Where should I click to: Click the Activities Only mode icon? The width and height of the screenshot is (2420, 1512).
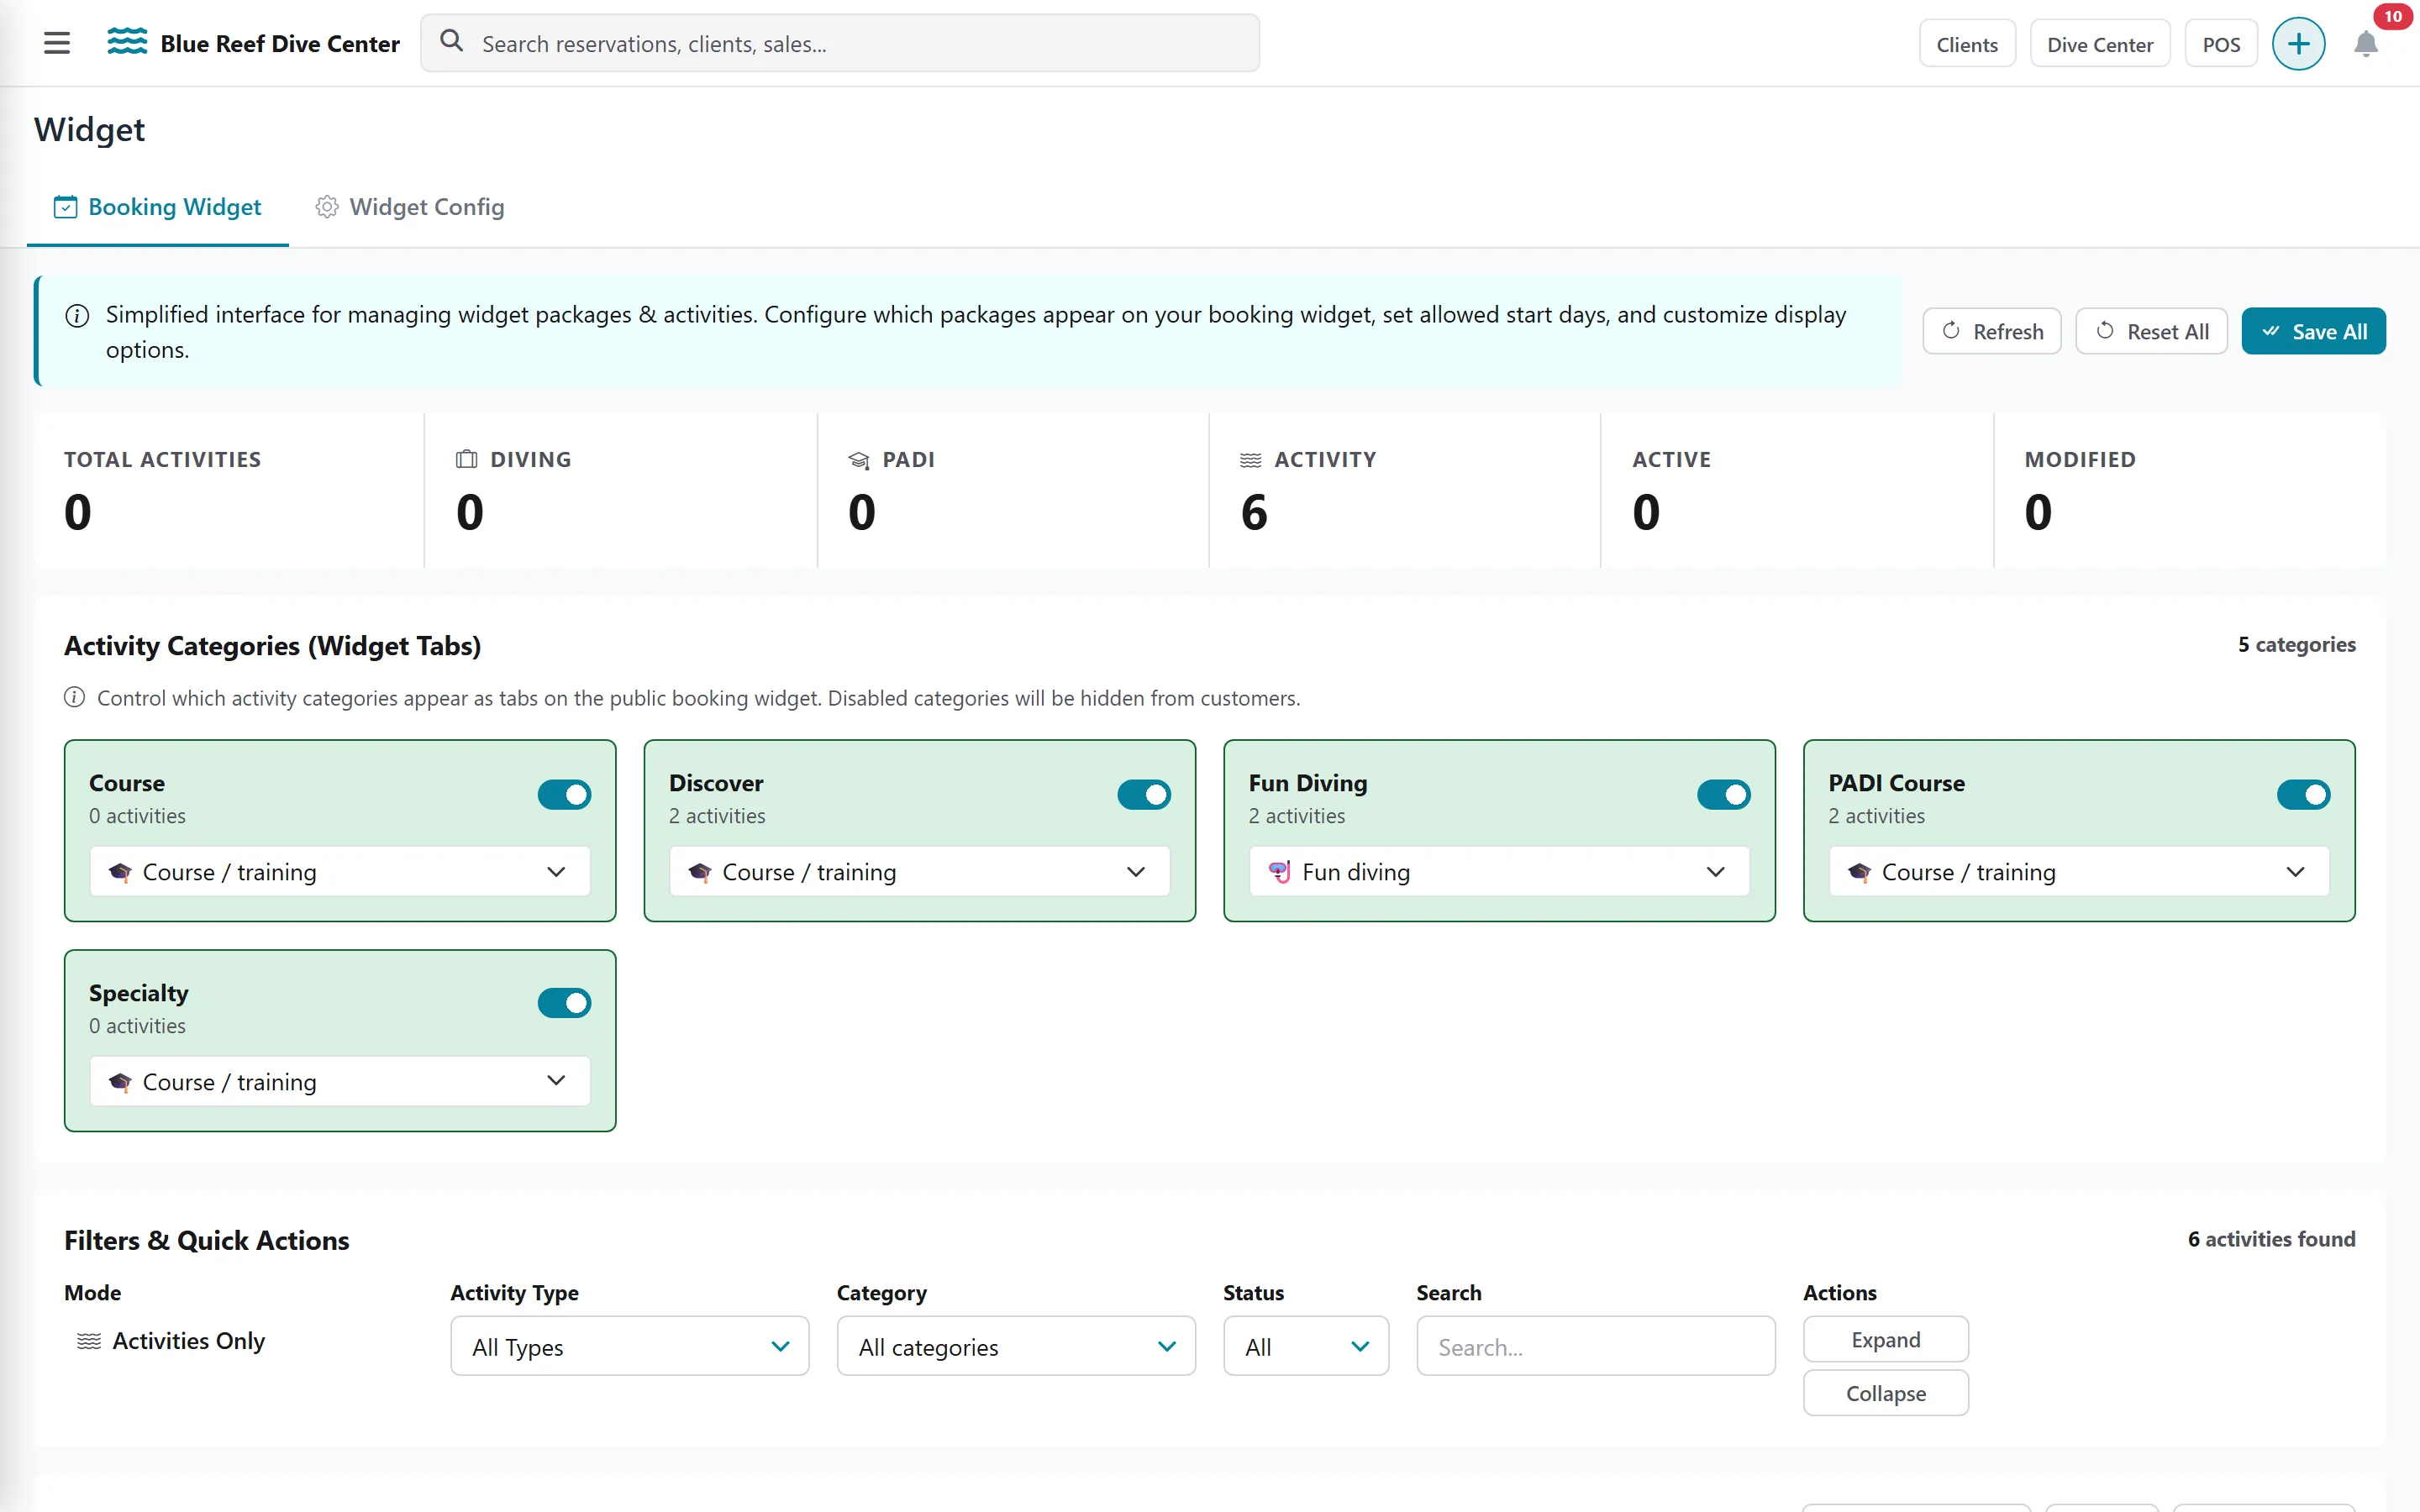coord(89,1341)
